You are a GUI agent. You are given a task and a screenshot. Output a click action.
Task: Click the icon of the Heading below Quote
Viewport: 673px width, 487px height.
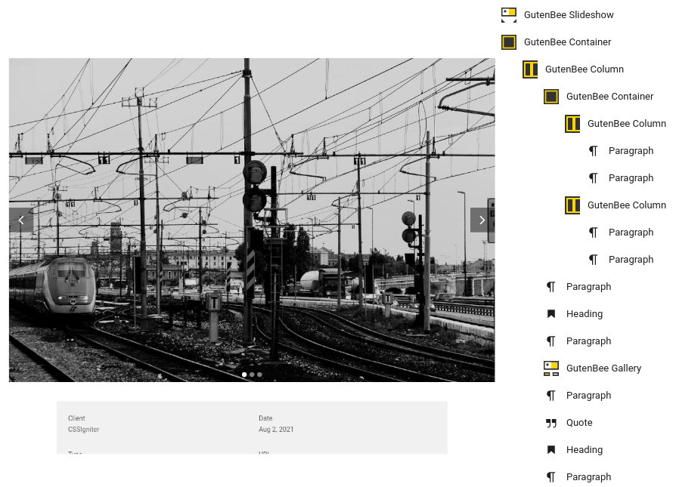point(551,450)
